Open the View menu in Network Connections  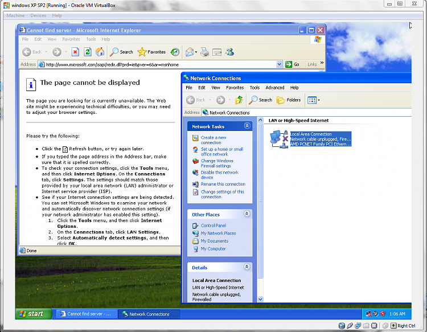215,88
